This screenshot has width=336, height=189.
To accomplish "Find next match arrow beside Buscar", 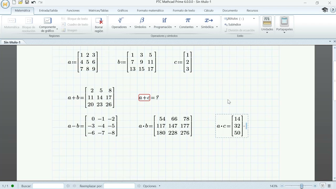I will (75, 186).
